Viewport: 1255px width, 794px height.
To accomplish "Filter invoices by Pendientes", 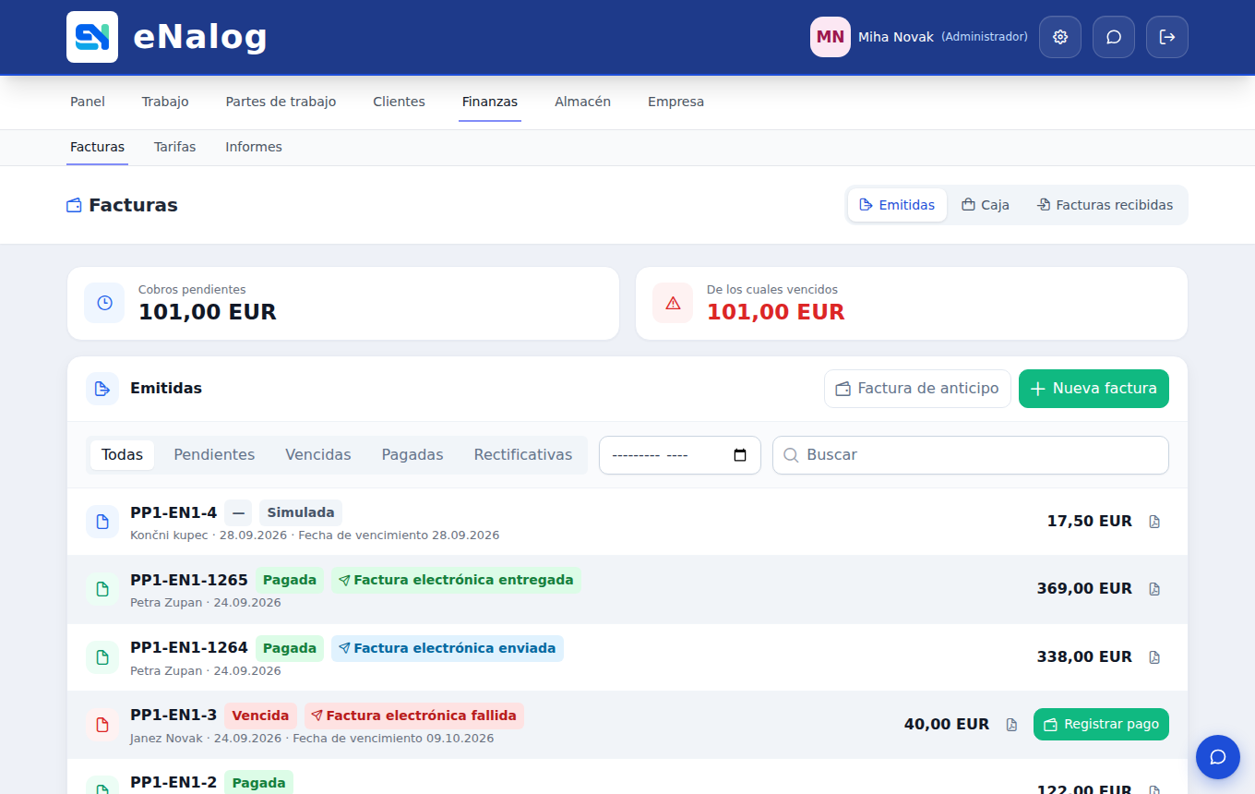I will coord(214,455).
